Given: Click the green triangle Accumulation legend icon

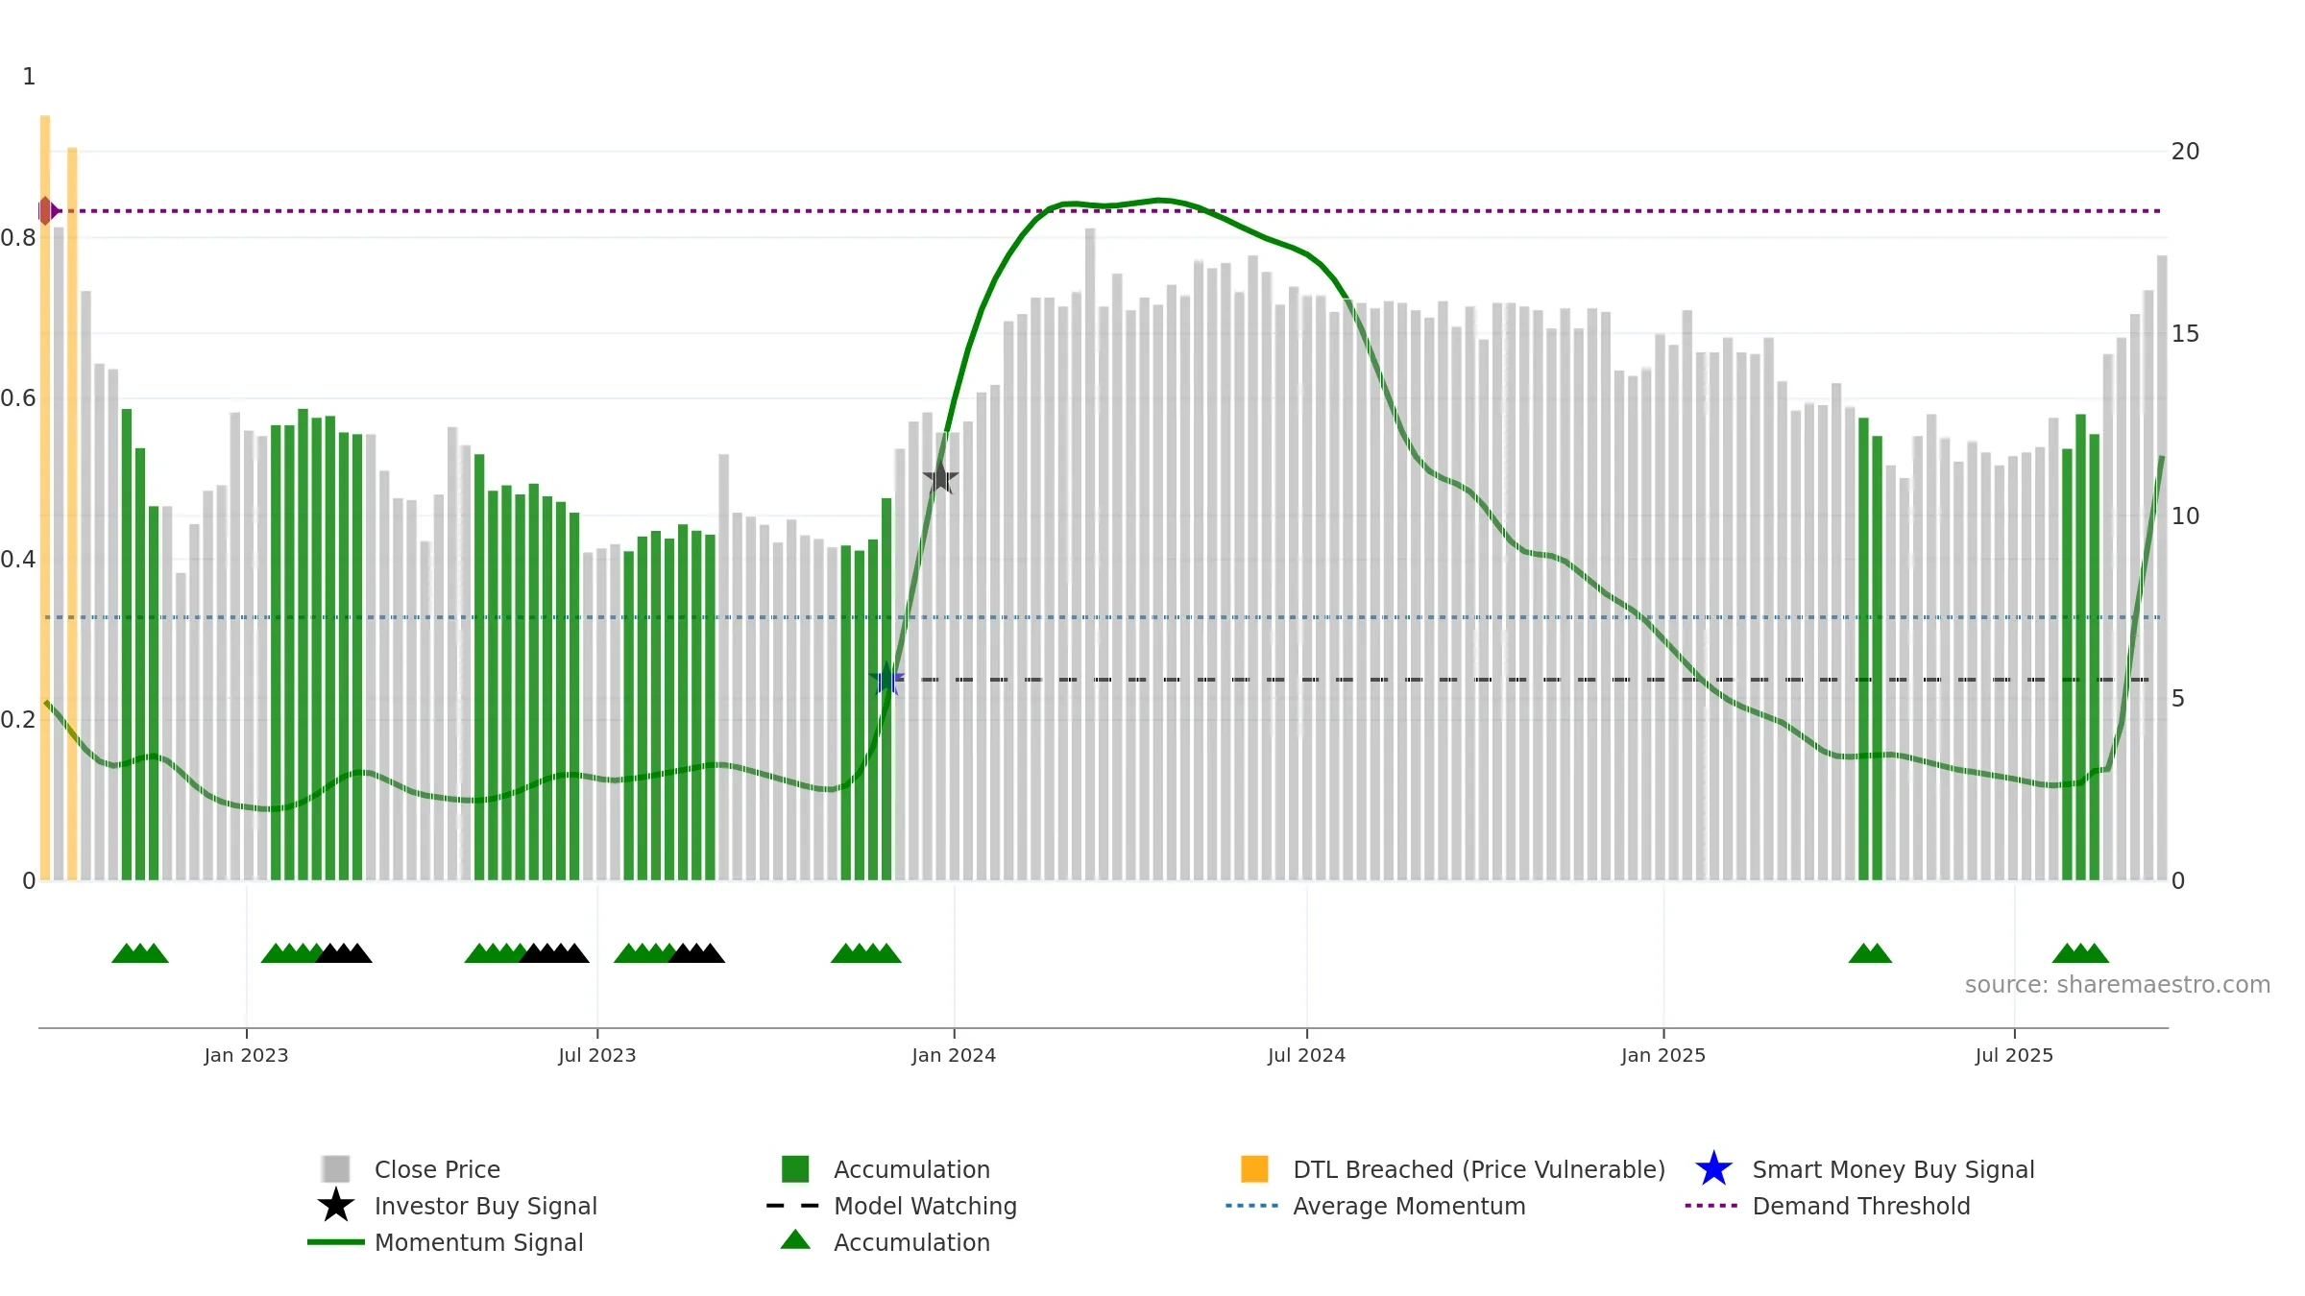Looking at the screenshot, I should (x=795, y=1241).
